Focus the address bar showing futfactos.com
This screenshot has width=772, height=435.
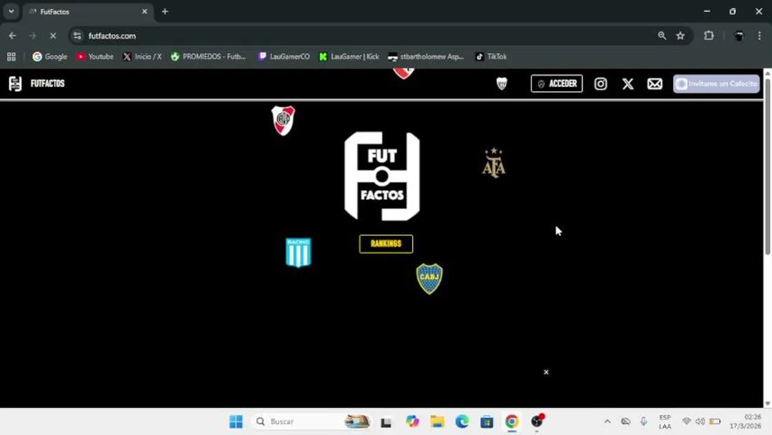pos(362,36)
